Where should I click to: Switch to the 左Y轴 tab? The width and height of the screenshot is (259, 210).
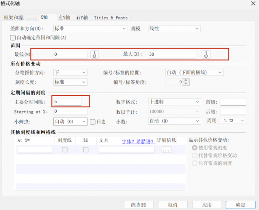pyautogui.click(x=64, y=18)
